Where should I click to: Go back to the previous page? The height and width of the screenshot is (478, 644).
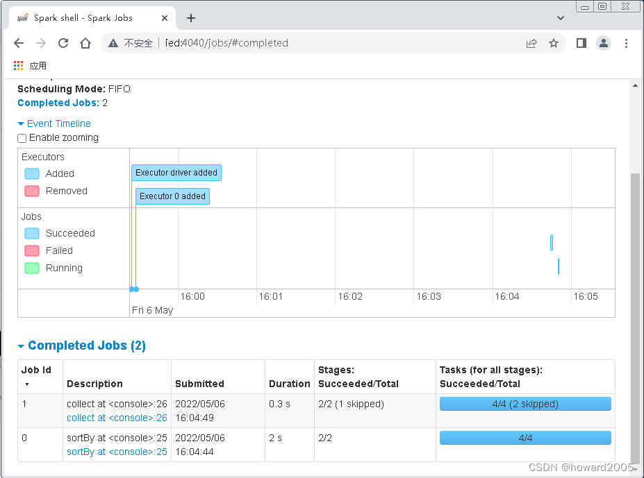[19, 43]
